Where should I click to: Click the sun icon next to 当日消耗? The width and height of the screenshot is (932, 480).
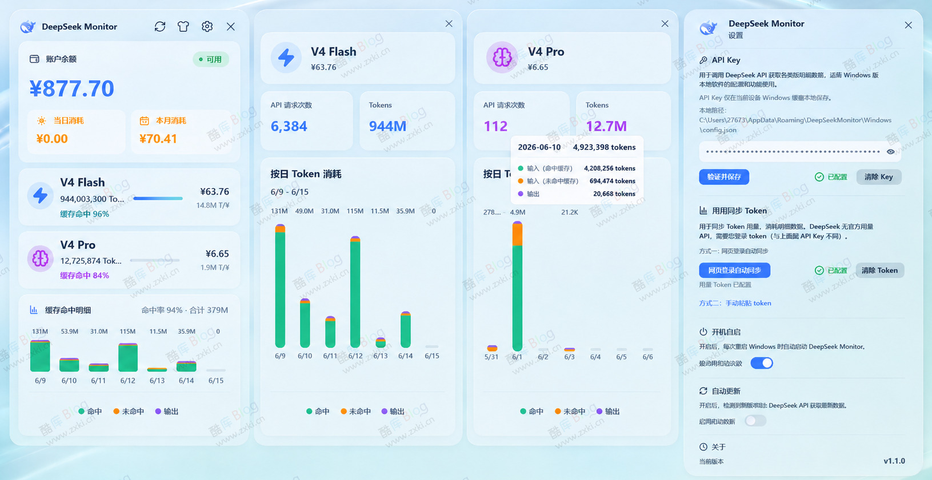(x=41, y=121)
